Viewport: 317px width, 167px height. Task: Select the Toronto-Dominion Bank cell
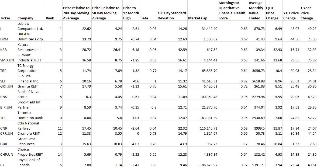tap(30, 115)
